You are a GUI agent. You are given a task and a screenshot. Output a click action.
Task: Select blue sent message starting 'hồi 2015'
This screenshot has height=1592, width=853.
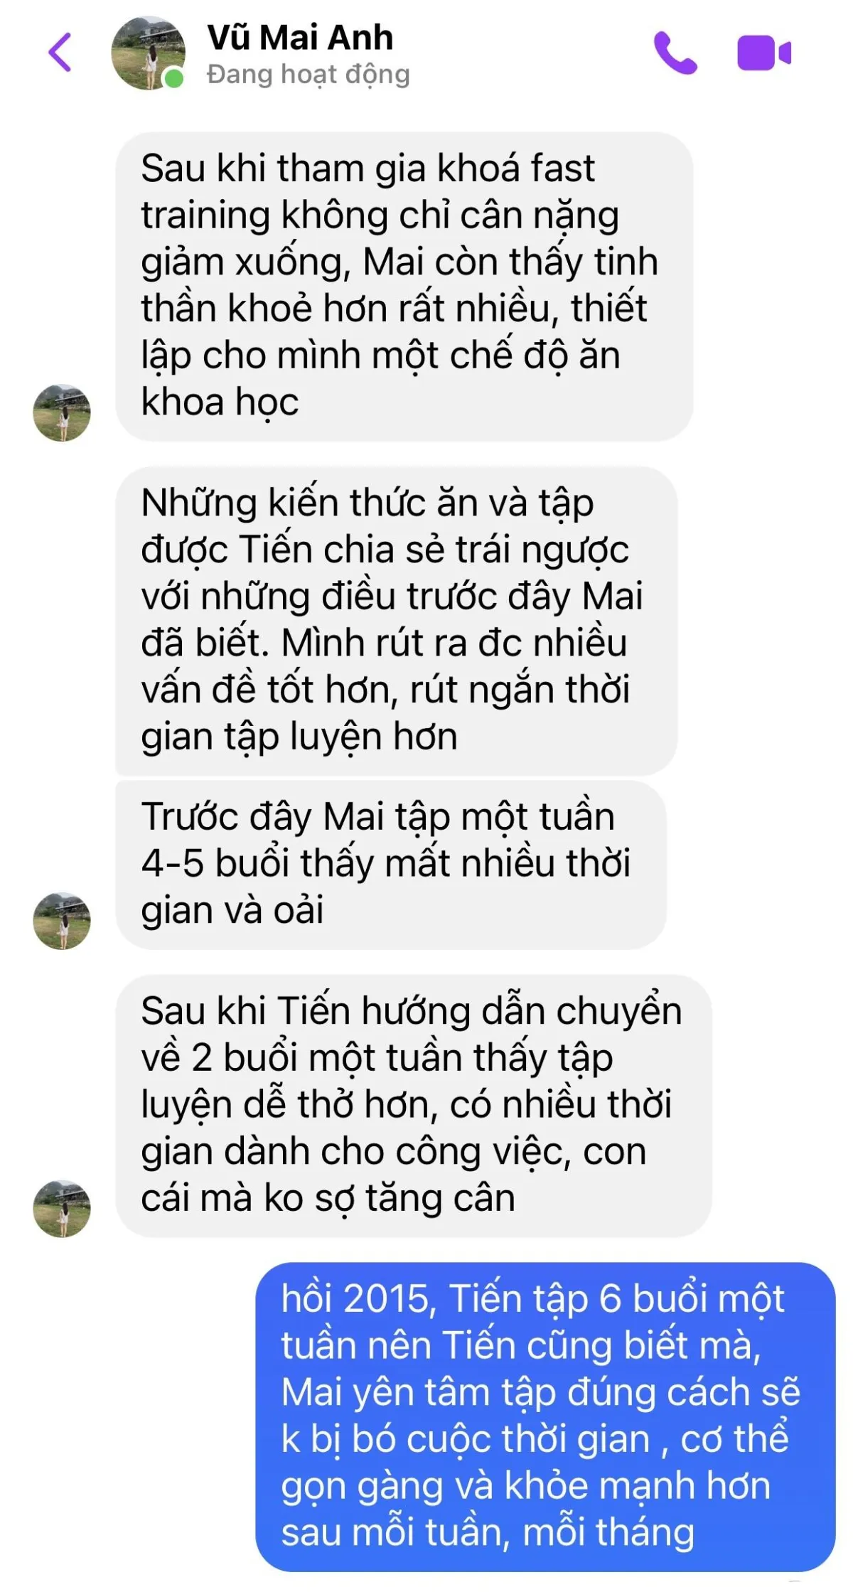[x=545, y=1417]
